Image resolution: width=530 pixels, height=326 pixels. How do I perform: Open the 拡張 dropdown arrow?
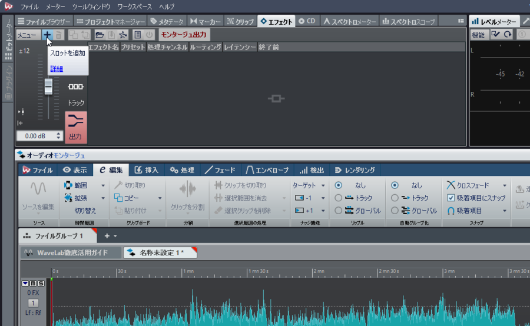point(103,198)
